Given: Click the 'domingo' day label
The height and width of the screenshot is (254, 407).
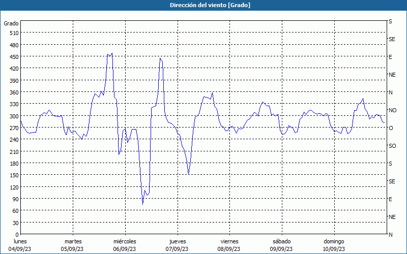Looking at the screenshot, I should [x=334, y=241].
